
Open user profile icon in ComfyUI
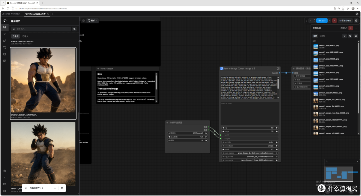coord(357,14)
